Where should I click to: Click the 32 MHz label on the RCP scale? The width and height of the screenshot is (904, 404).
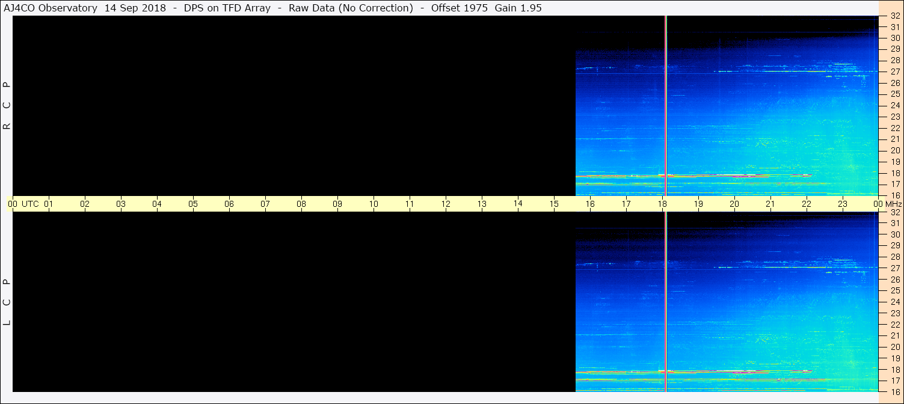[895, 16]
